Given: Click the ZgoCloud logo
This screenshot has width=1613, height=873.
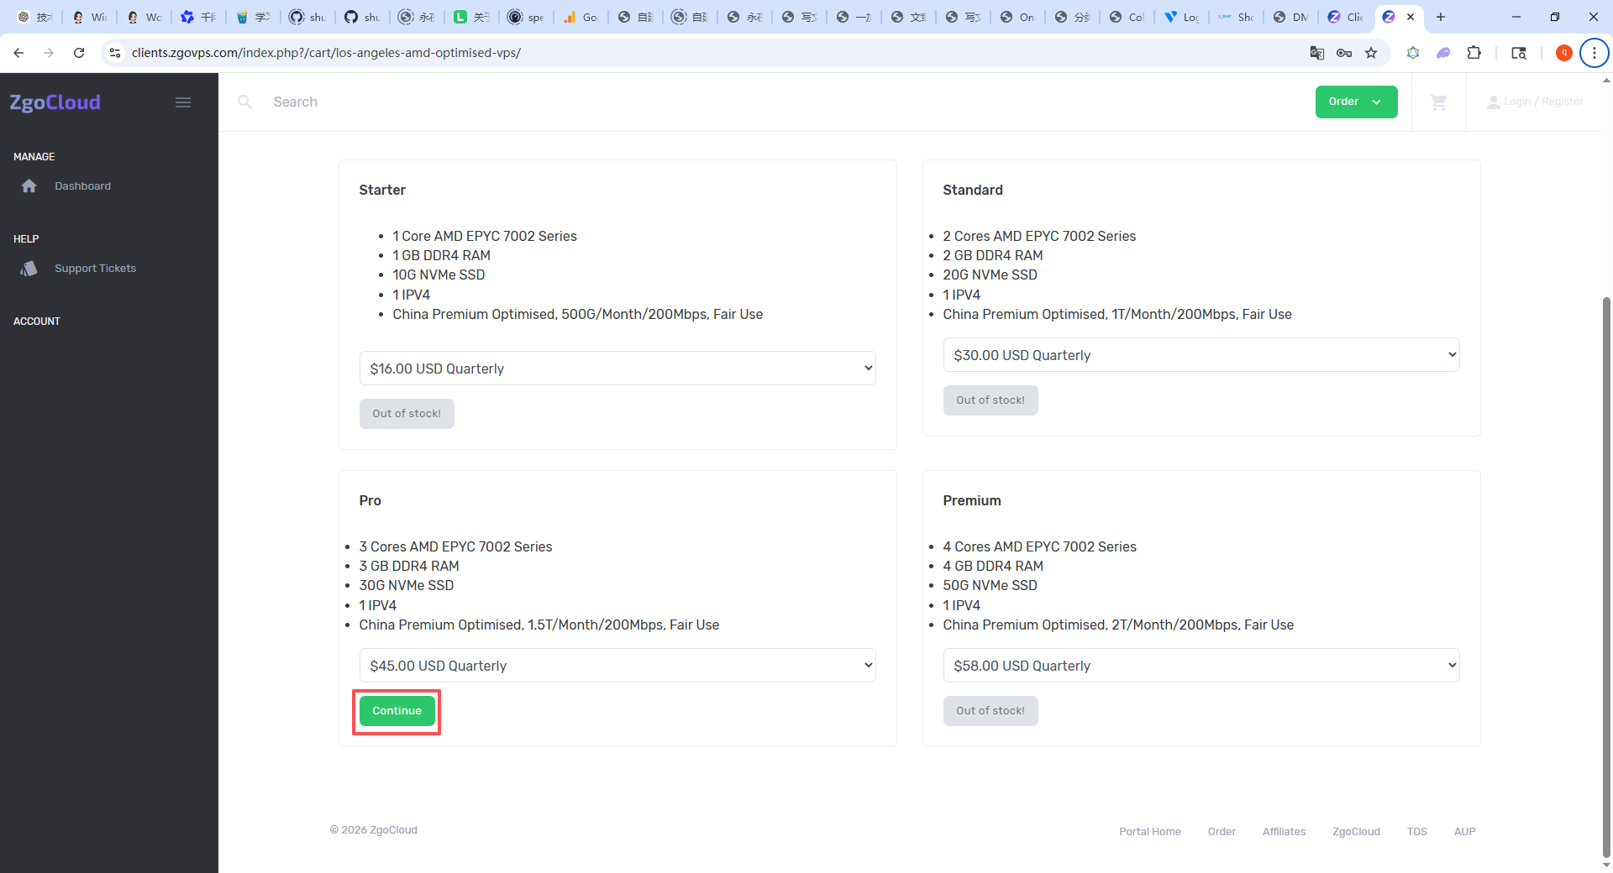Looking at the screenshot, I should point(55,102).
